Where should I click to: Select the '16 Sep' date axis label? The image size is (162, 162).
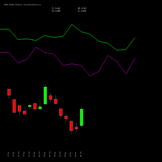(18, 154)
